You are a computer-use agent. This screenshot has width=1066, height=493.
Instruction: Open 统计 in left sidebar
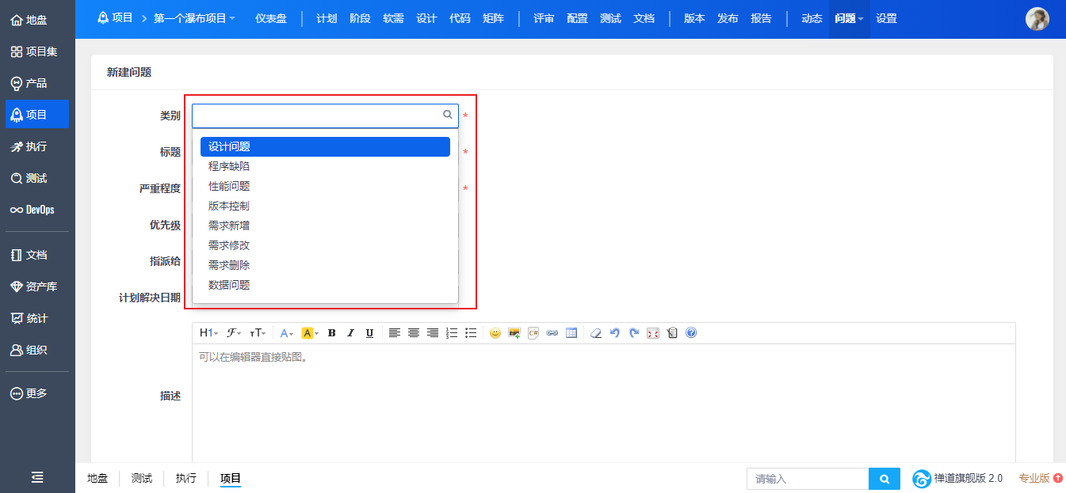pyautogui.click(x=37, y=318)
